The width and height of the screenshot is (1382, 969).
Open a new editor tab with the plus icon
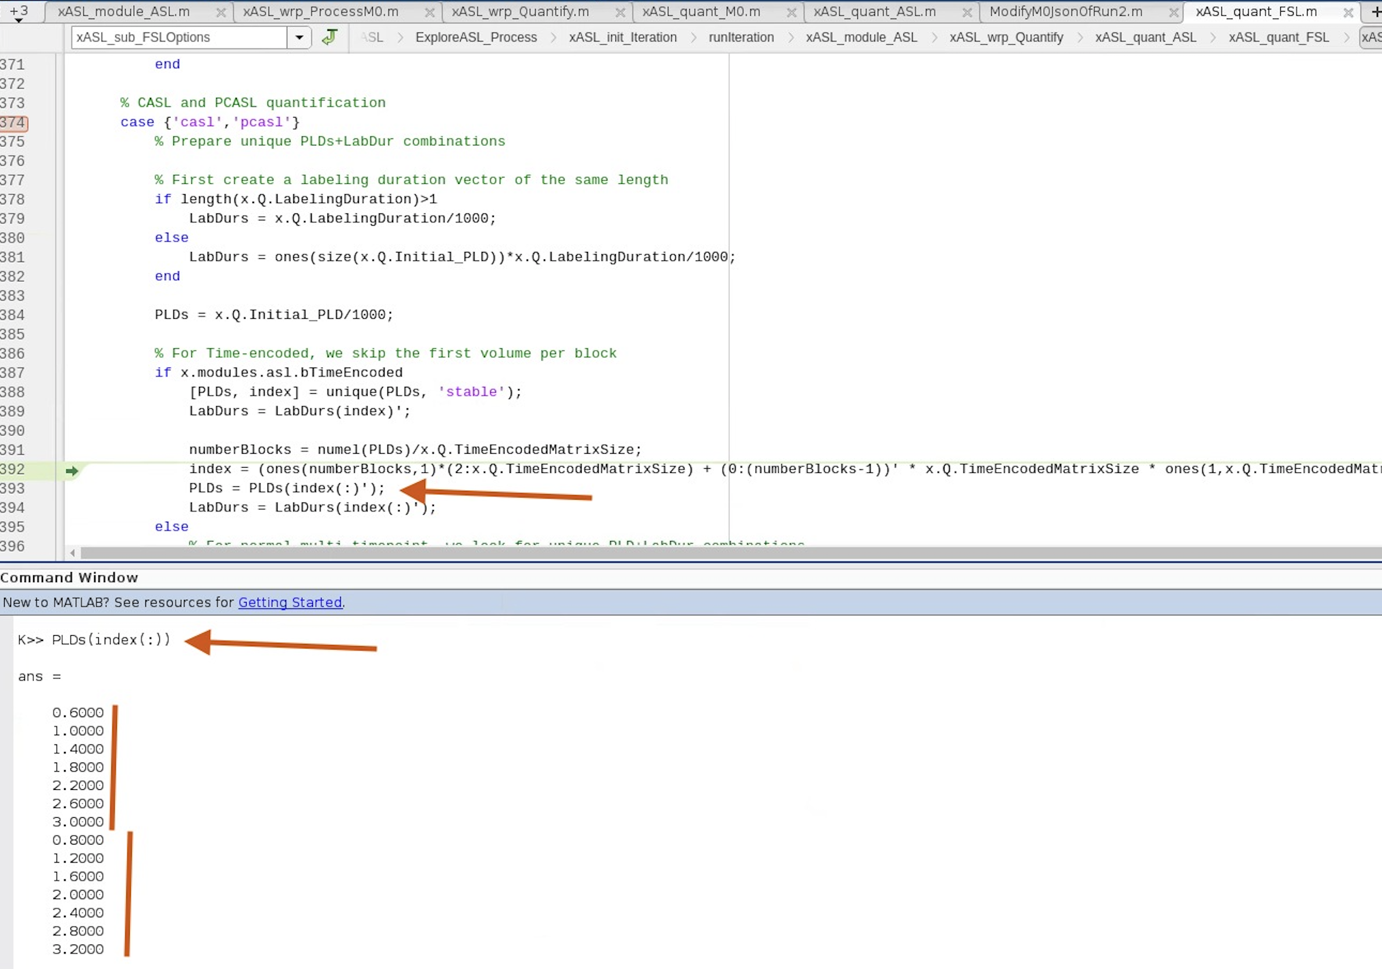pyautogui.click(x=1375, y=11)
